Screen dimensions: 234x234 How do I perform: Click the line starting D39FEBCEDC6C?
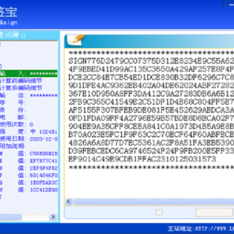coord(151,151)
